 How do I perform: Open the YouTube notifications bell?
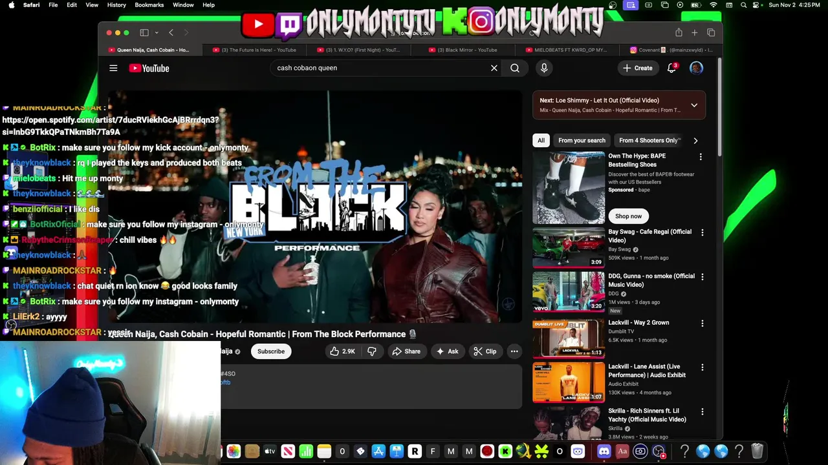(671, 68)
